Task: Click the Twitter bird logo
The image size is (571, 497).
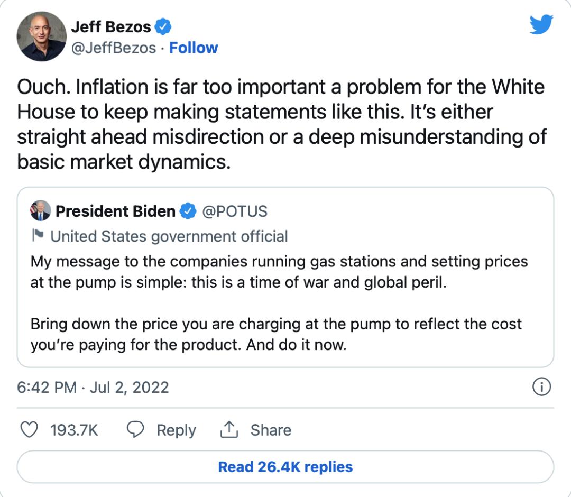Action: coord(541,24)
